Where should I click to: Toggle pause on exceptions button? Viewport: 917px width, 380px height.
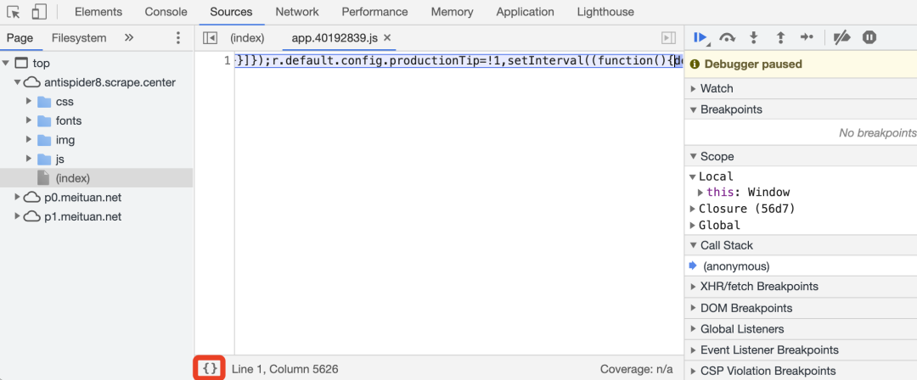869,37
